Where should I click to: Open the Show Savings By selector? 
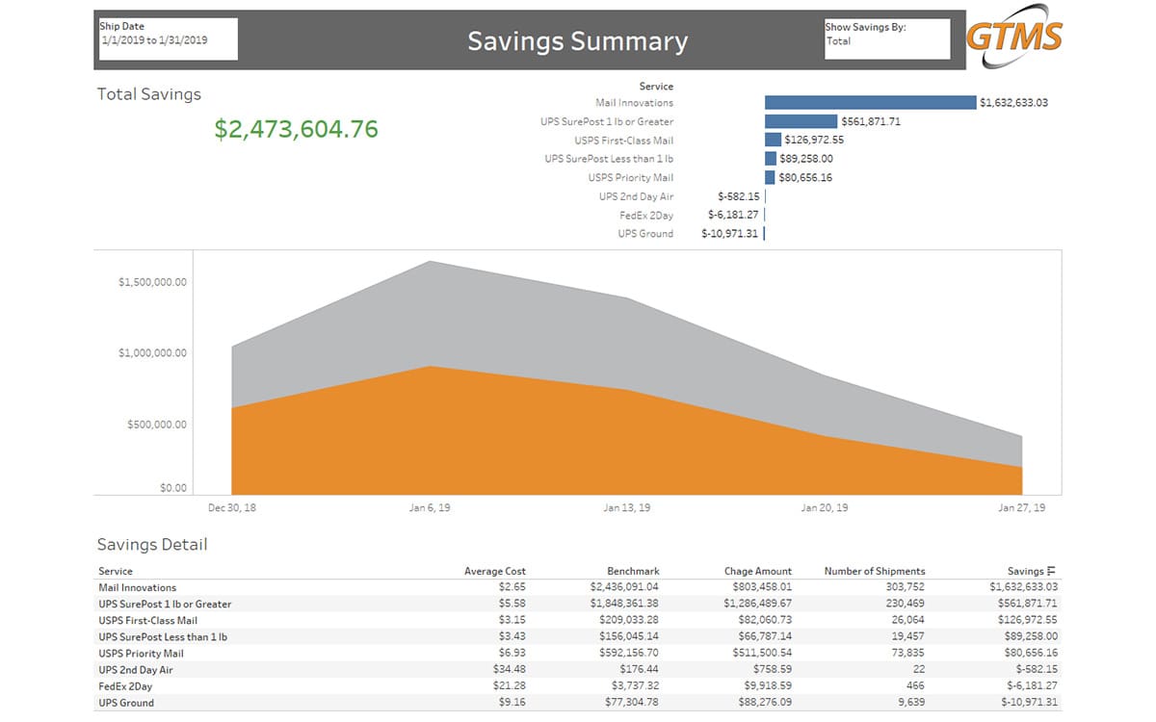[887, 39]
